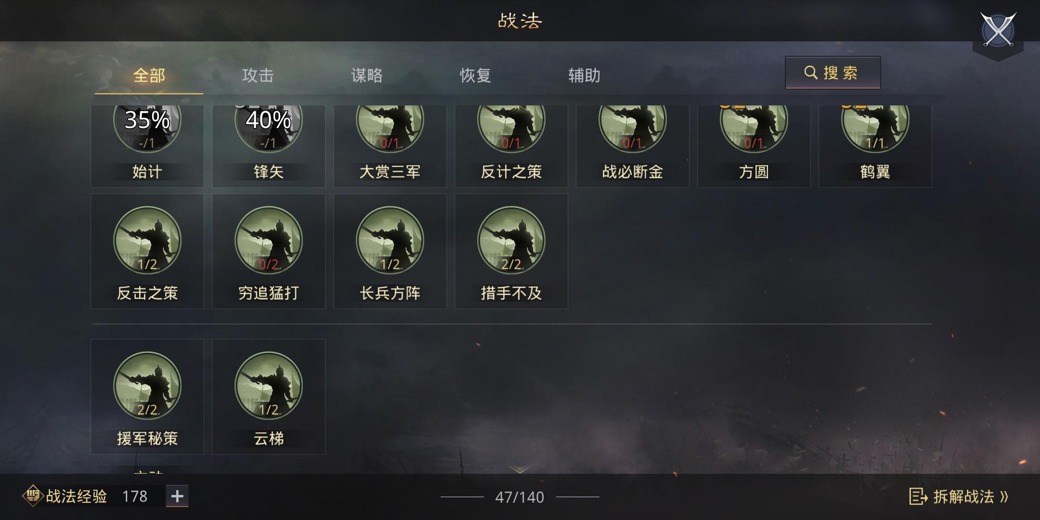
Task: Add tactic experience with the plus button
Action: pyautogui.click(x=177, y=496)
